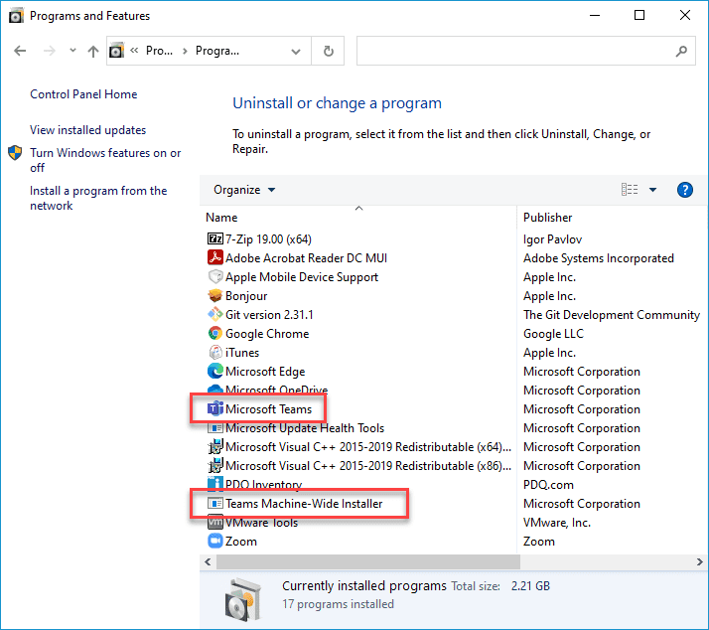Expand the breadcrumb arrow after Pro...
Screen dimensions: 709x630
tap(185, 51)
